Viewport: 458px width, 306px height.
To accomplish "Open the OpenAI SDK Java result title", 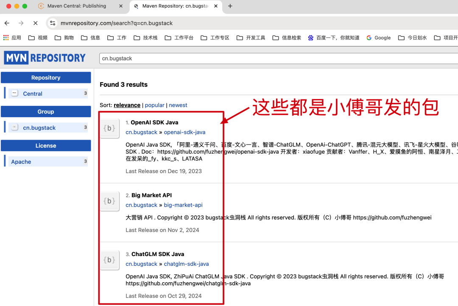I will 154,122.
